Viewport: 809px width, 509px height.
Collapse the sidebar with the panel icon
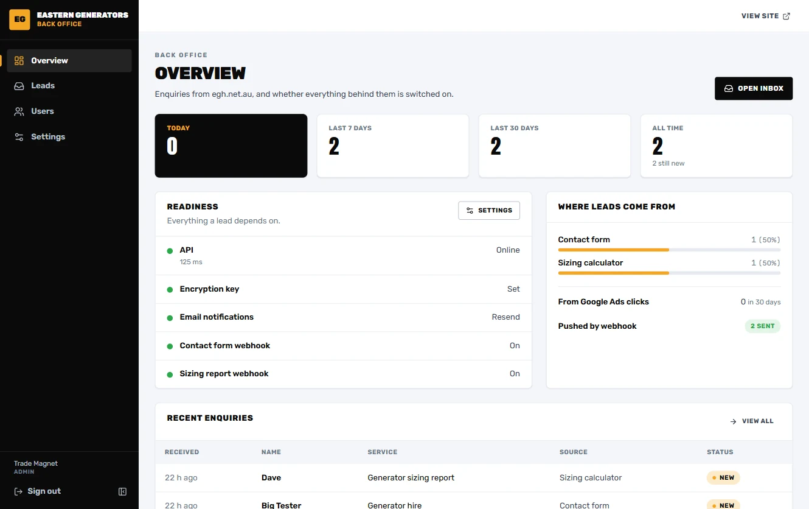122,491
